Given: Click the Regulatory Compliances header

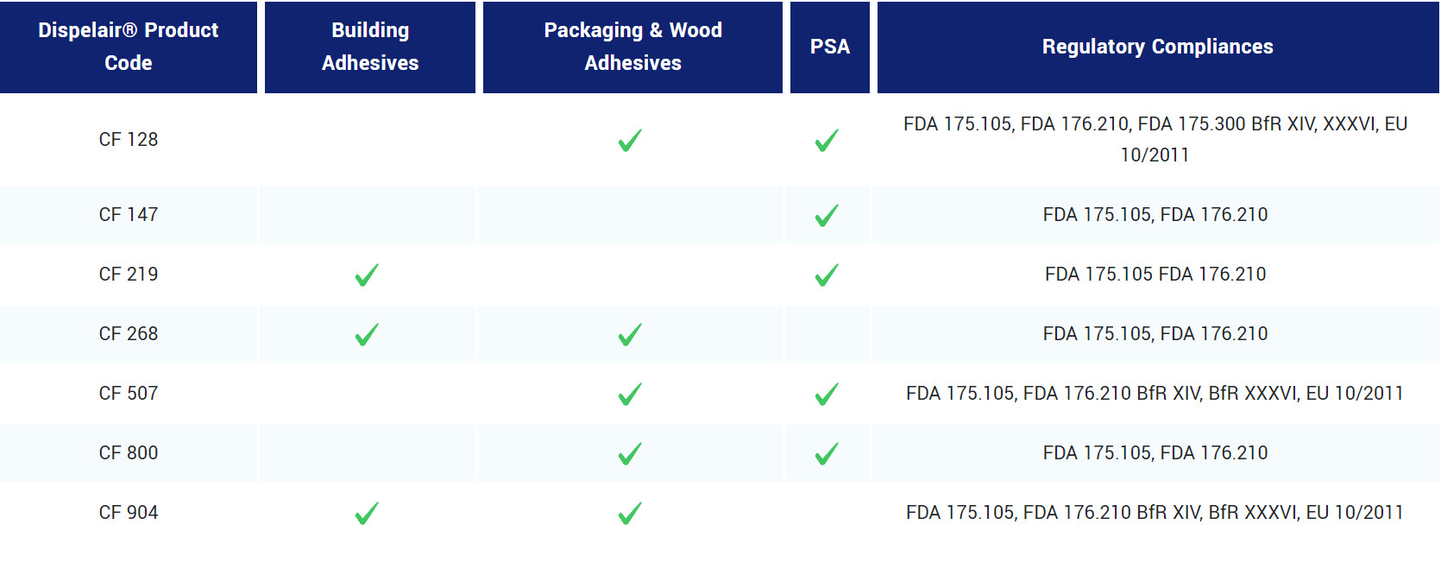Looking at the screenshot, I should click(x=1157, y=47).
